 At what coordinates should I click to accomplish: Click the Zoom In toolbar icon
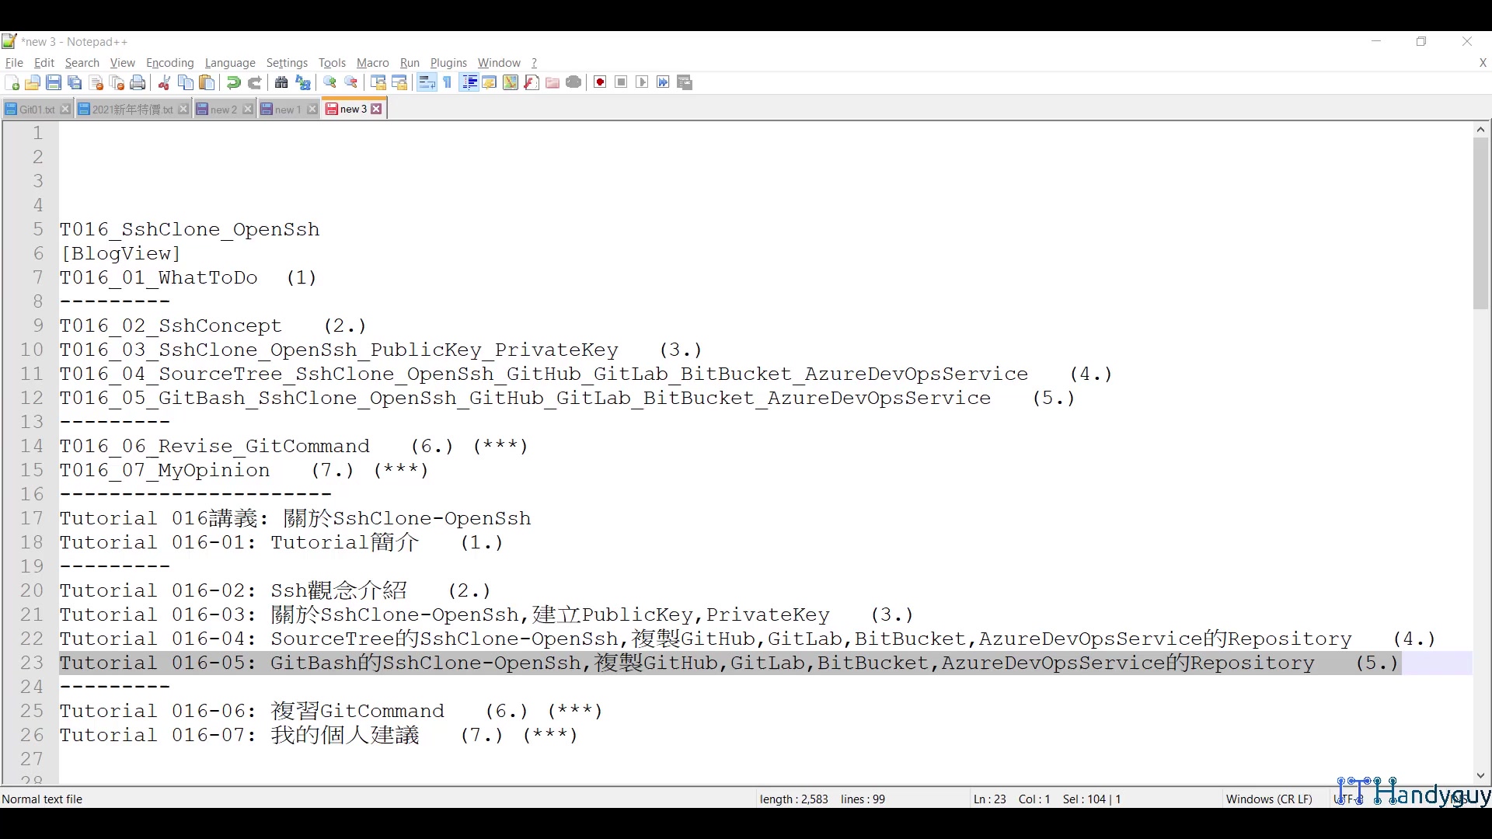coord(329,82)
